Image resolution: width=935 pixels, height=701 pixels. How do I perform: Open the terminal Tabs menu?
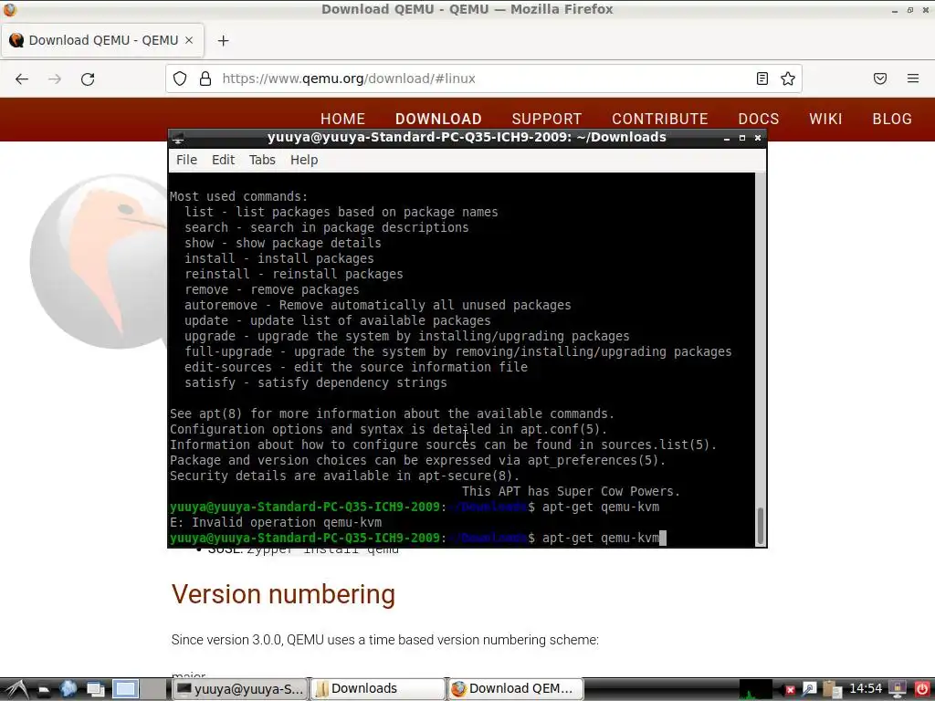[x=262, y=160]
